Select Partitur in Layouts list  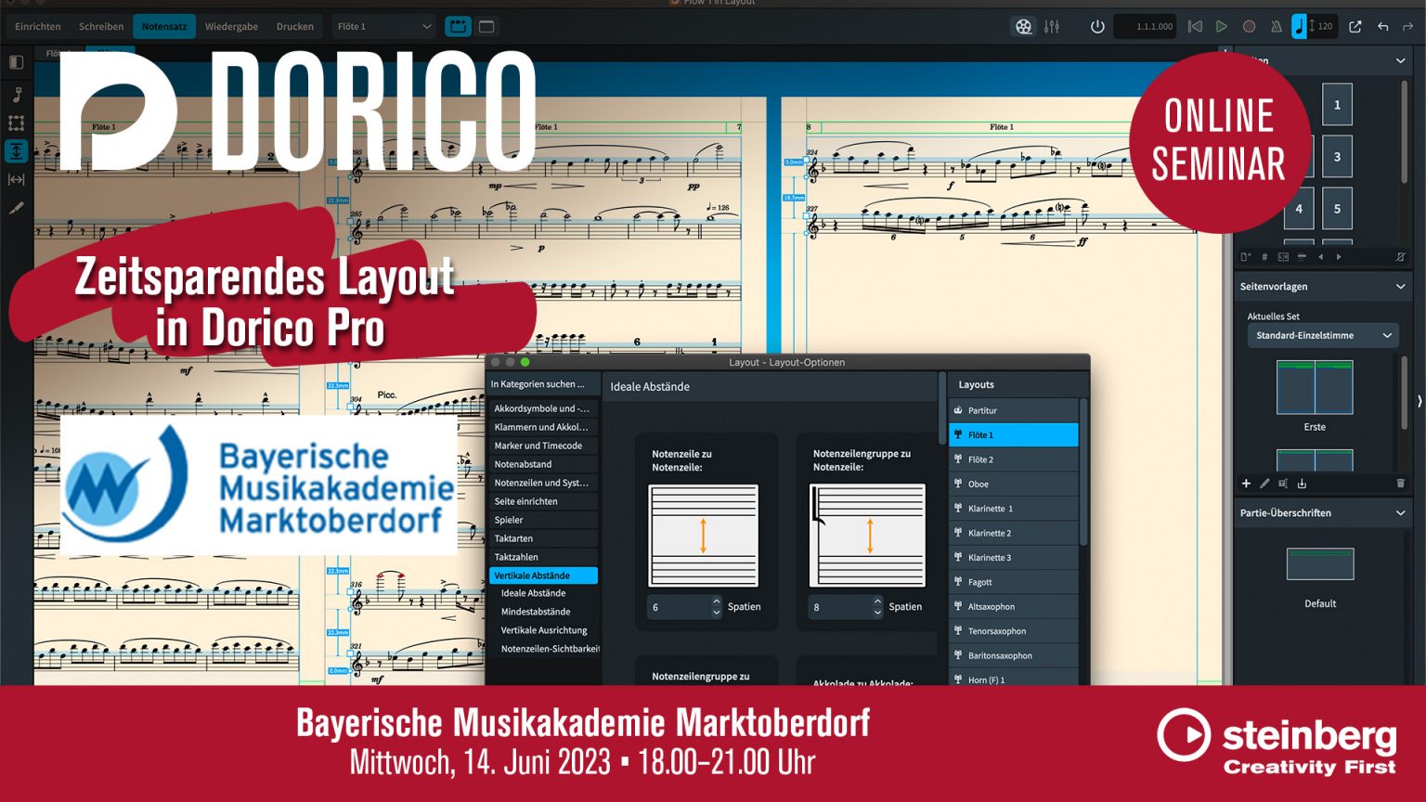point(1013,410)
